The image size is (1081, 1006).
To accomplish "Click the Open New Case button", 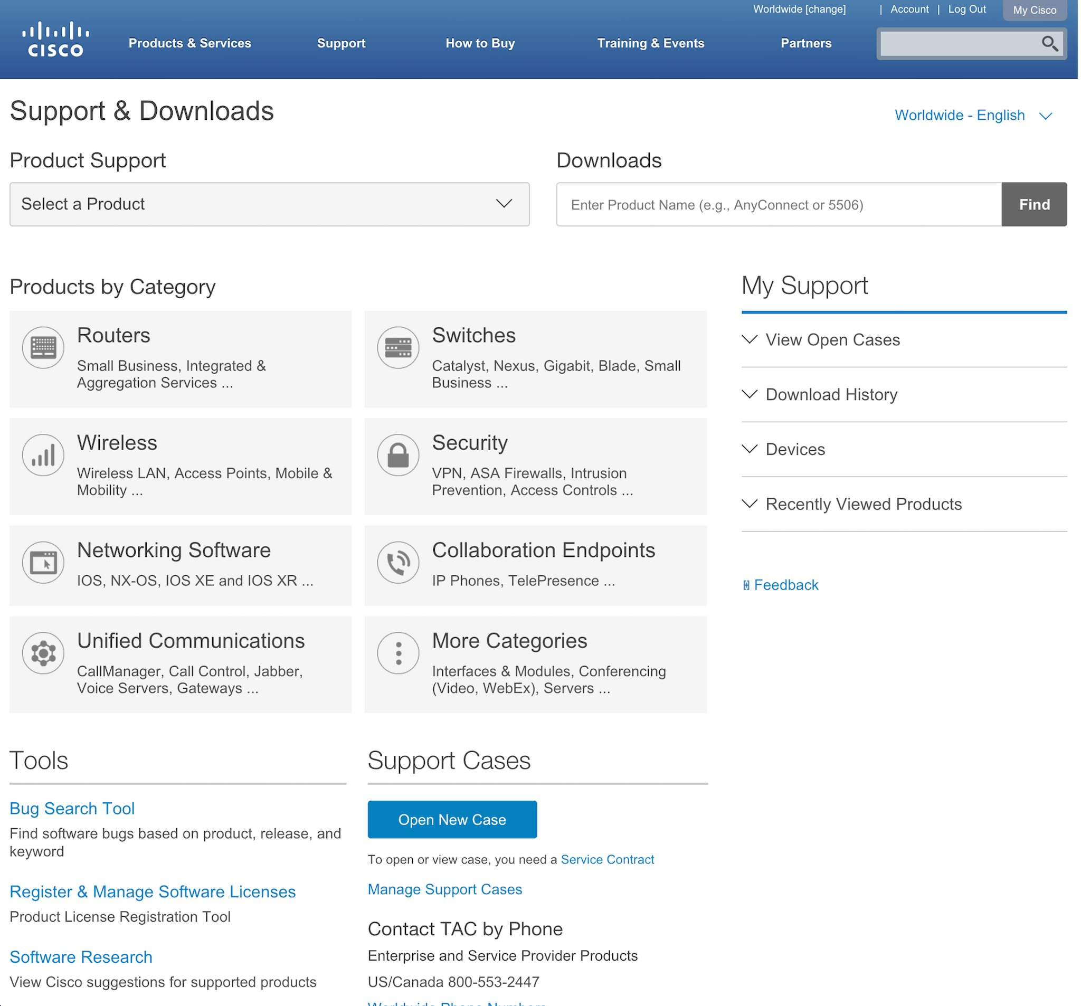I will (452, 820).
